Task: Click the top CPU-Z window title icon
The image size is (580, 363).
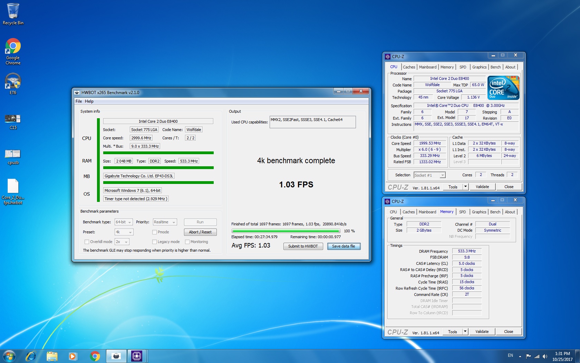Action: click(388, 56)
